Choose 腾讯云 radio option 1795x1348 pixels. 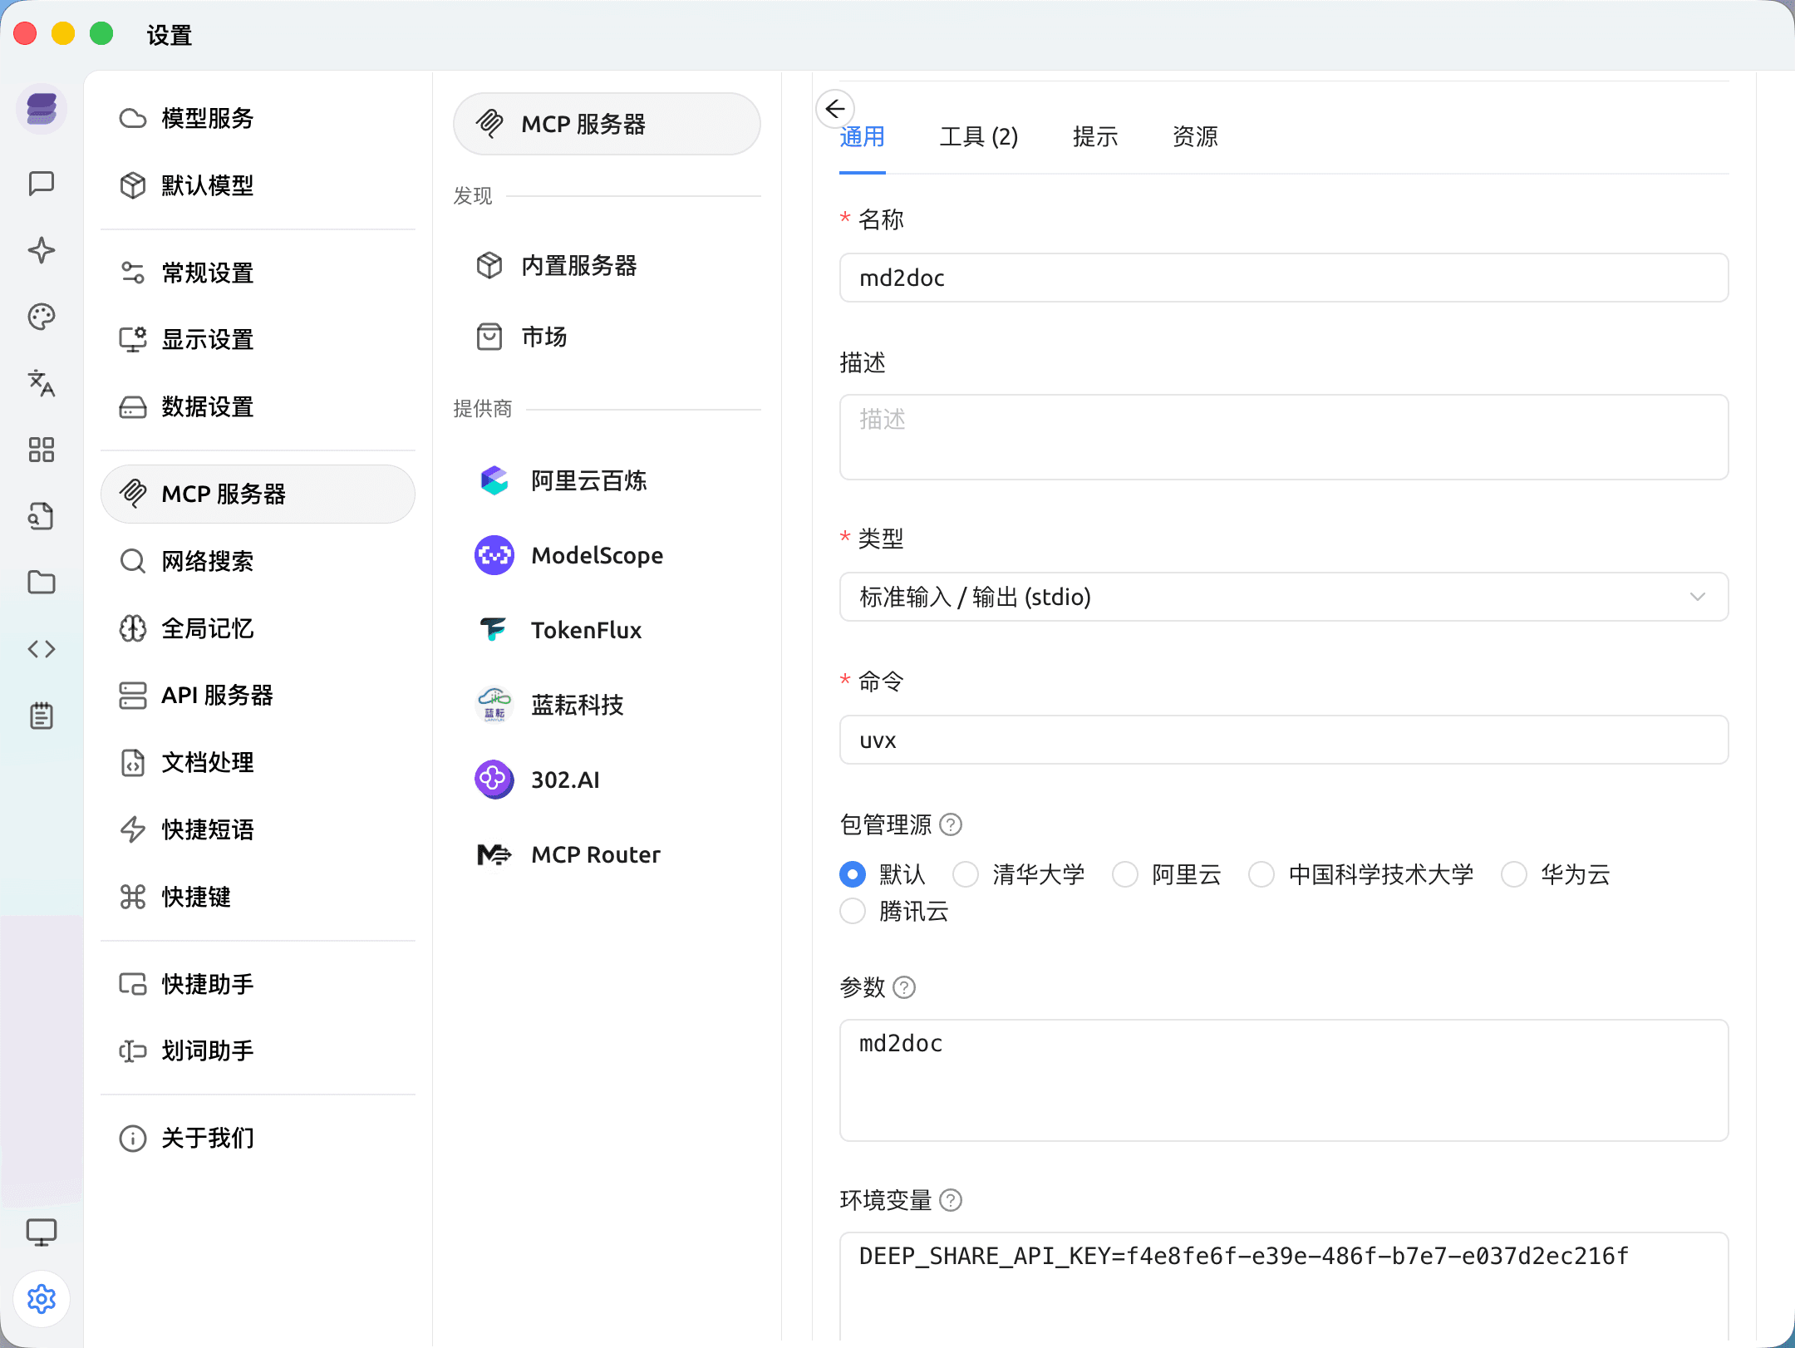853,912
